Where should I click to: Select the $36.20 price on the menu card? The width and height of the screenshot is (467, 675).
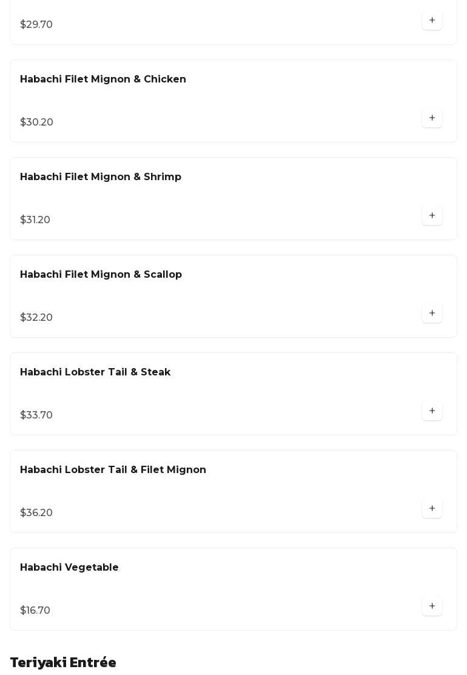(x=36, y=512)
